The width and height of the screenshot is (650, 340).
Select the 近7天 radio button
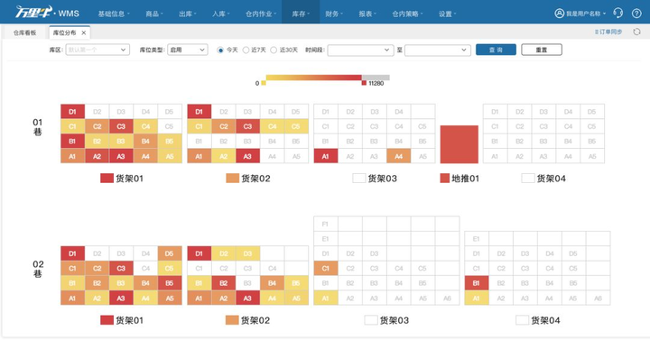pyautogui.click(x=246, y=50)
